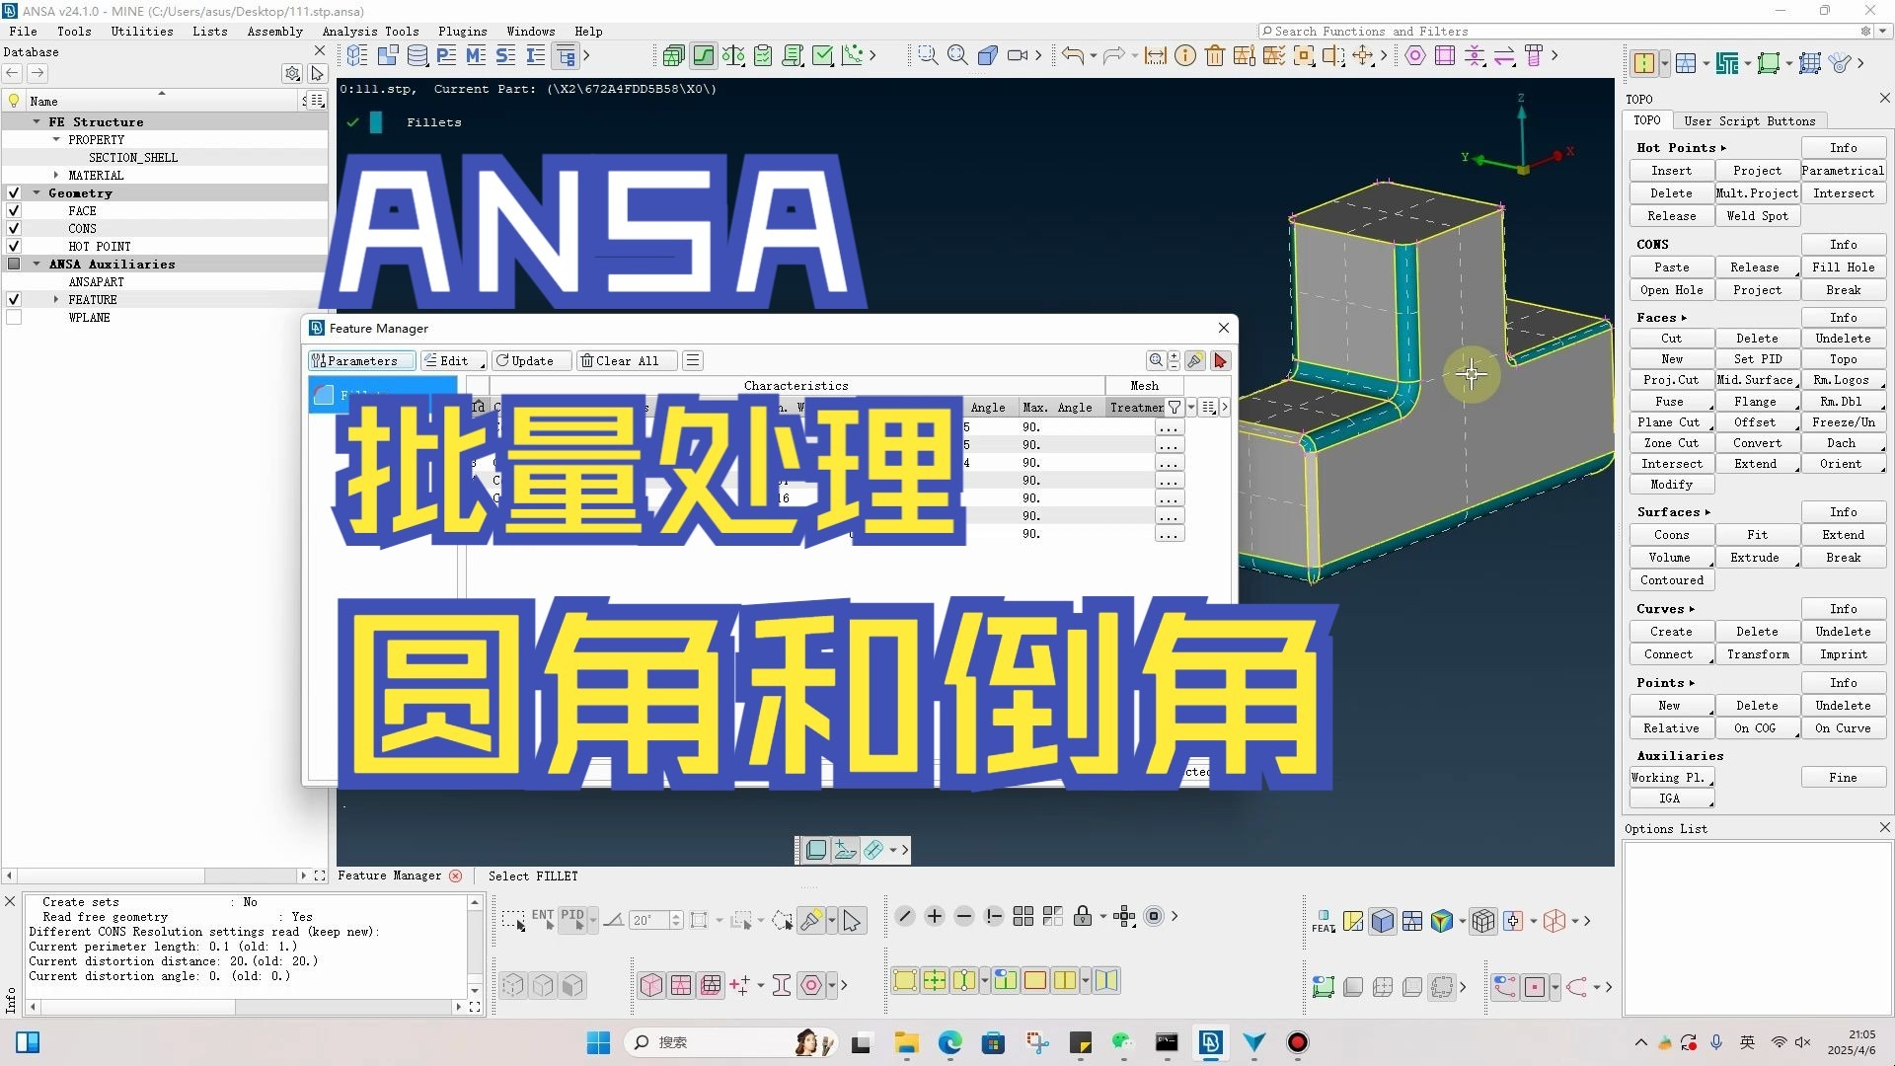Click the Compare balance-scale toolbar icon

coord(733,56)
